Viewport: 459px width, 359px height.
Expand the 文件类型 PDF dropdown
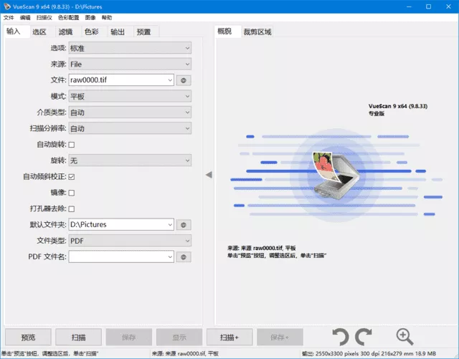130,241
